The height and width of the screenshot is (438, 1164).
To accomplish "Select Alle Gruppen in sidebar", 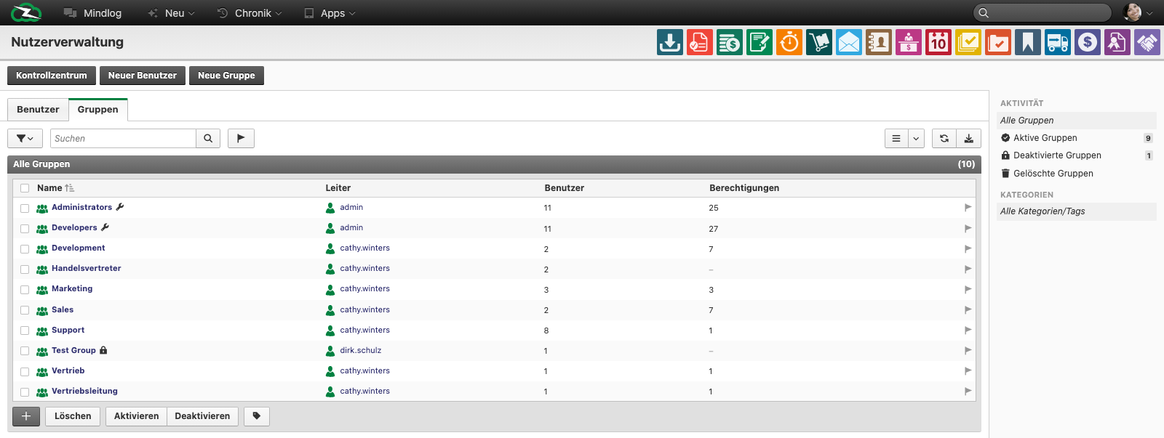I will click(x=1077, y=121).
